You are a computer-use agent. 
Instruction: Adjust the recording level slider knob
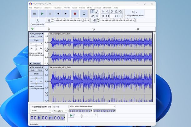[x=83, y=20]
